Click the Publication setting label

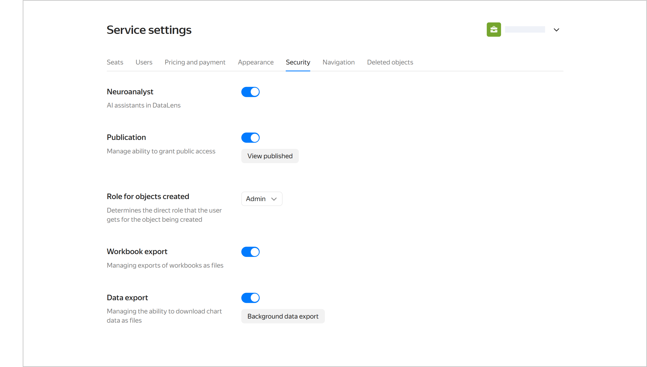pos(126,137)
